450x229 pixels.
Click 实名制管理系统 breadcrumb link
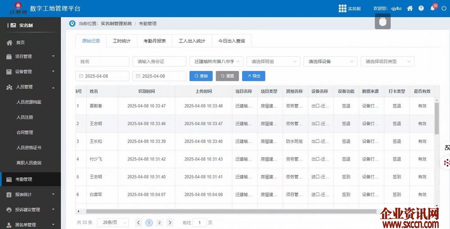[x=116, y=23]
